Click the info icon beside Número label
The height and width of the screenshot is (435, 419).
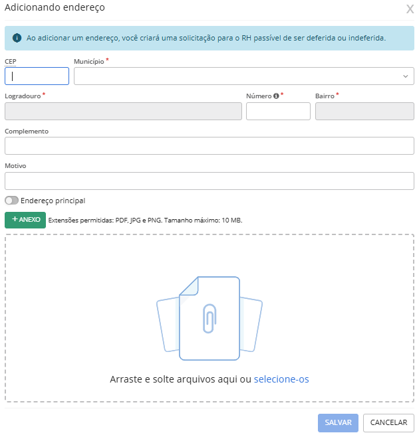276,96
